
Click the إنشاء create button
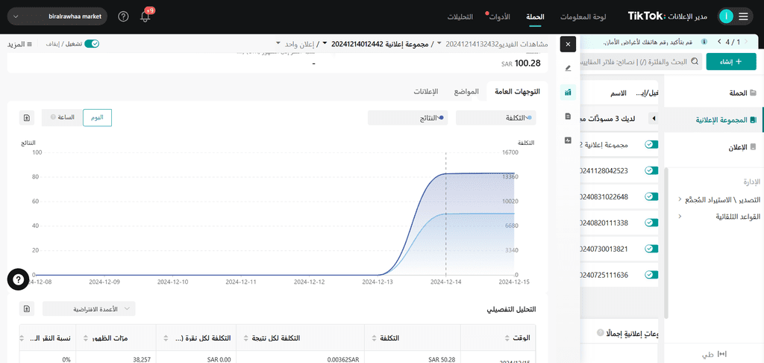pyautogui.click(x=731, y=61)
